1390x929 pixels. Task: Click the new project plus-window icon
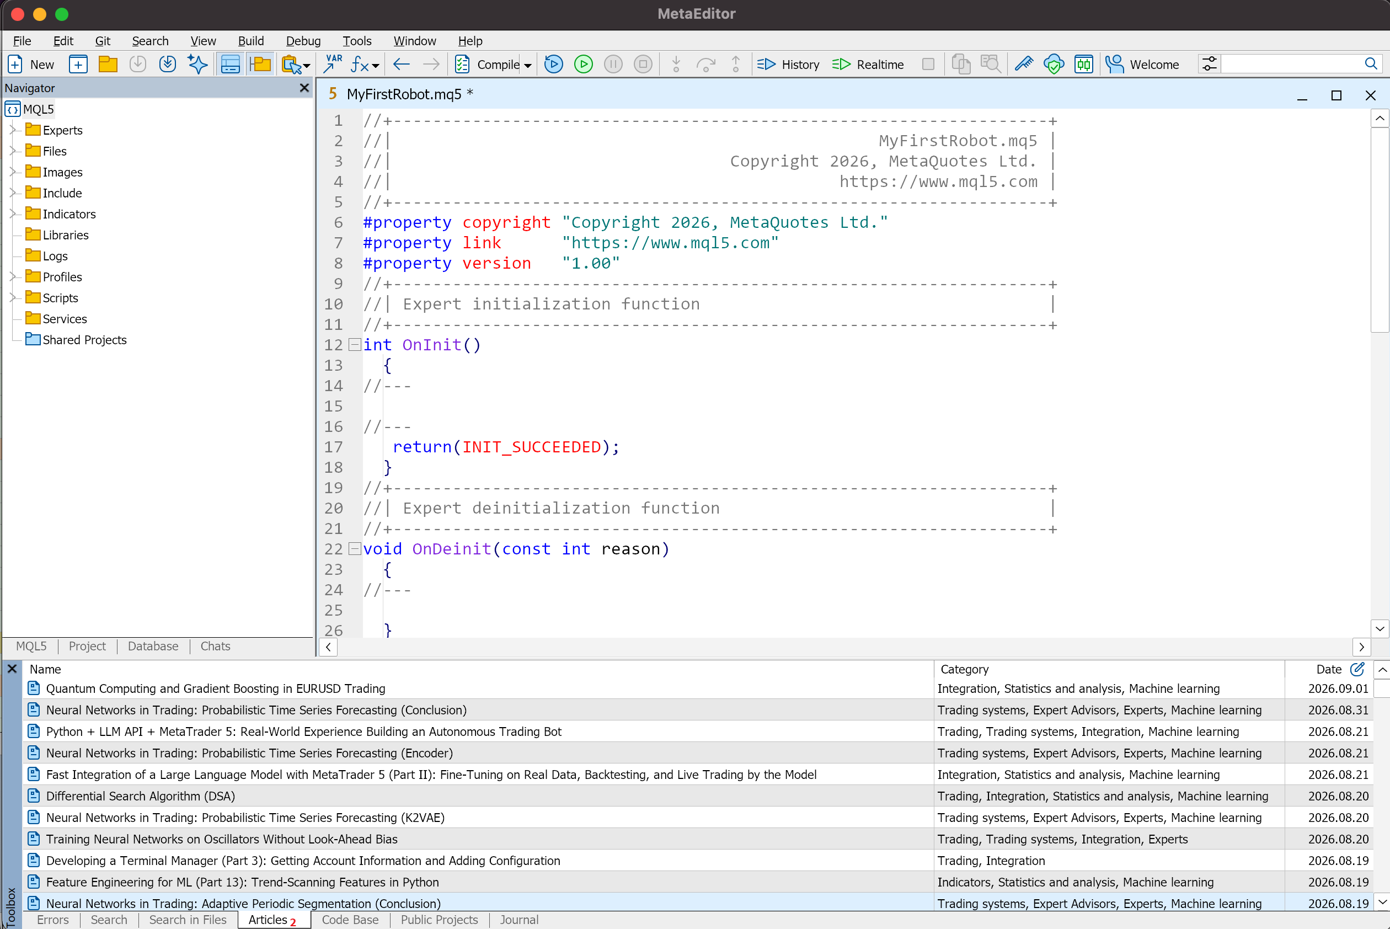(78, 64)
